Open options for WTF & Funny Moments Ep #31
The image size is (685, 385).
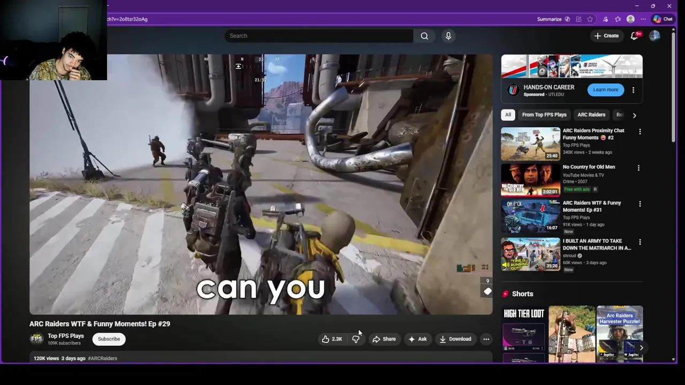[x=640, y=204]
